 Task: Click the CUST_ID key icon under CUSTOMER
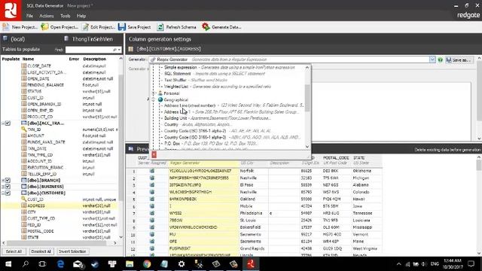pyautogui.click(x=23, y=199)
